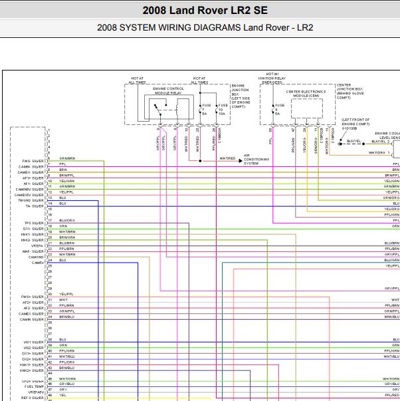Screen dimensions: 400x401
Task: Click the "FWS- SILVER" pin label
Action: pos(33,161)
